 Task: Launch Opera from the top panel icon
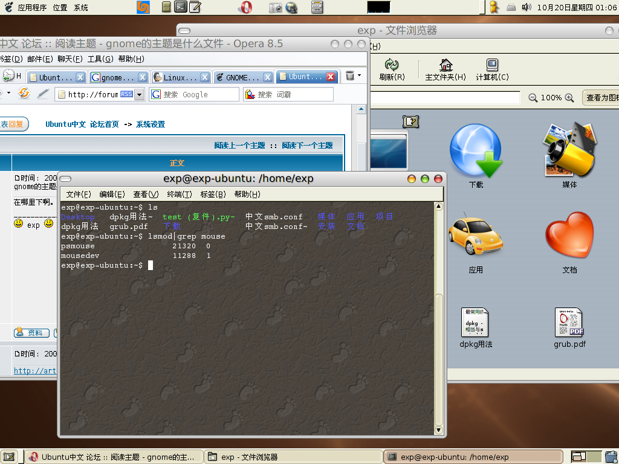tap(245, 7)
